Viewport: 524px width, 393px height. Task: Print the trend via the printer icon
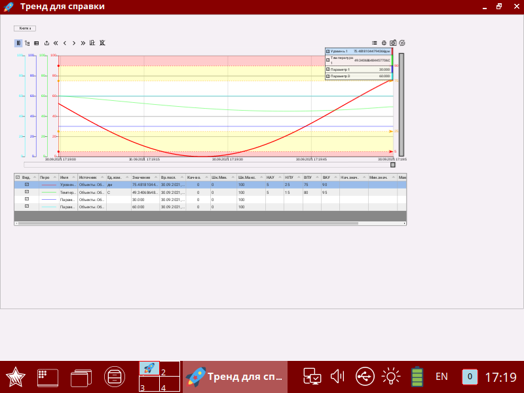[384, 43]
